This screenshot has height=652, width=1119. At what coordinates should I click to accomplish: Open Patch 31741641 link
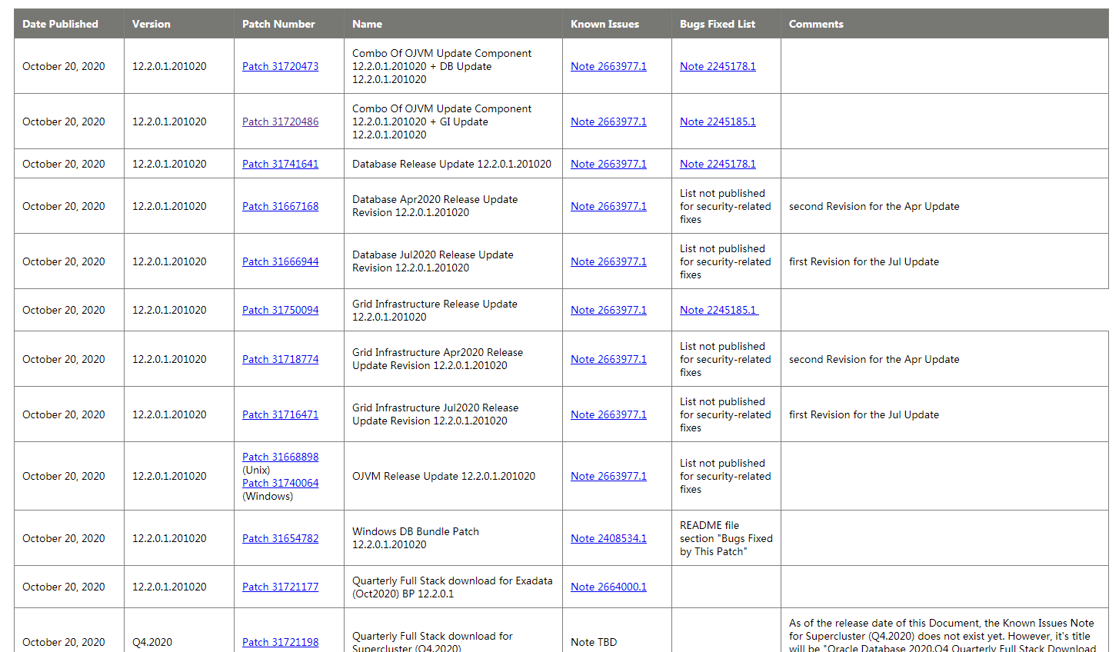pos(280,164)
